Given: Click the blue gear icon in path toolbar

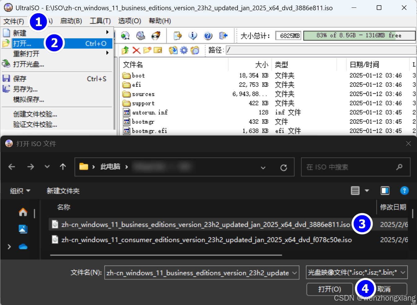Looking at the screenshot, I should click(184, 50).
